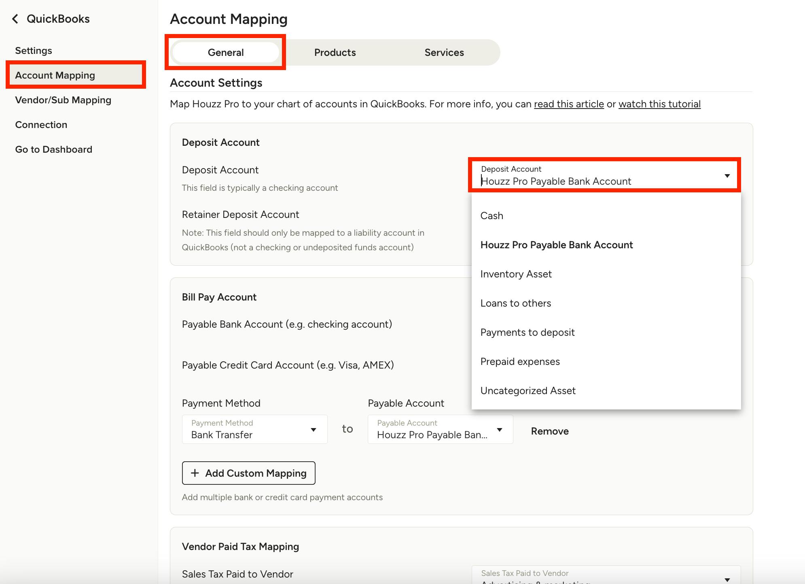
Task: Open the Sales Tax Paid to Vendor dropdown
Action: tap(727, 579)
